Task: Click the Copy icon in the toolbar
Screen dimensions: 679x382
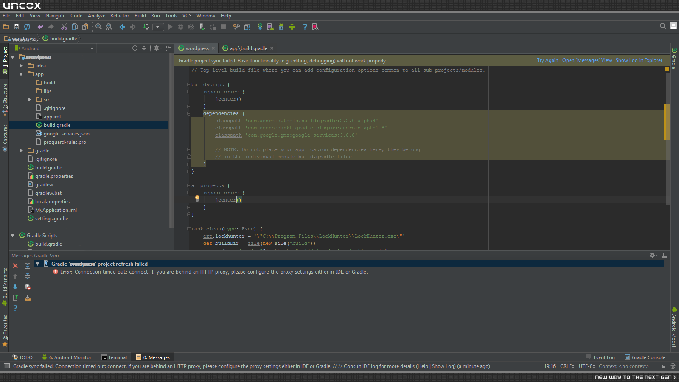Action: click(75, 27)
